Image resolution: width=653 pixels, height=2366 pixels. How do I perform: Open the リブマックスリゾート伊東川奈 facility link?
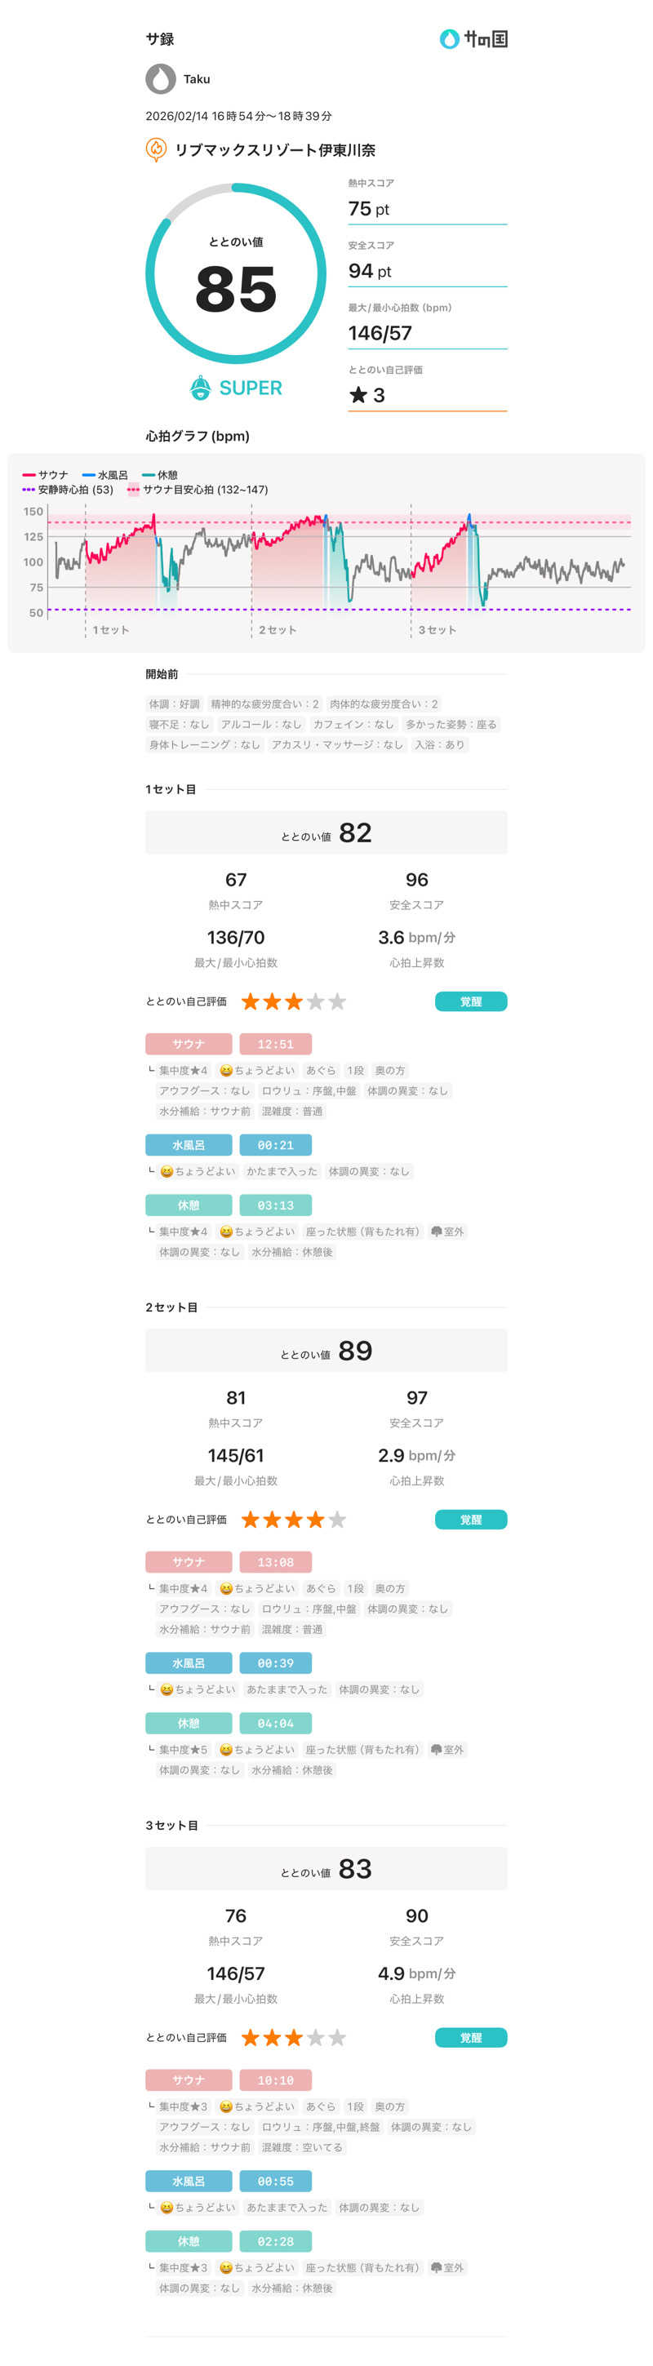274,148
